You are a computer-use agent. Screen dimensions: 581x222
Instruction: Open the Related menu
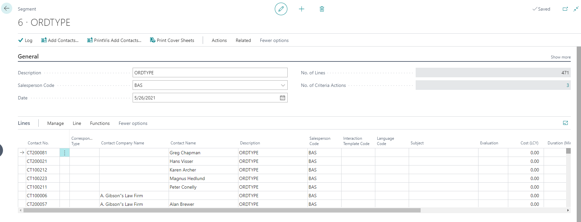coord(243,40)
